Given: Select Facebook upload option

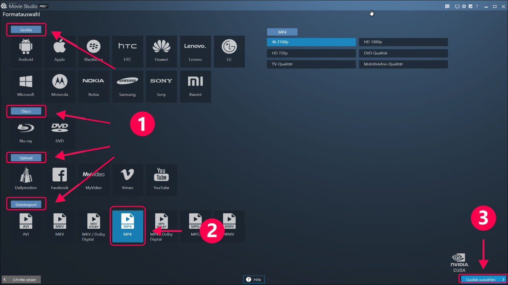Looking at the screenshot, I should click(x=60, y=180).
